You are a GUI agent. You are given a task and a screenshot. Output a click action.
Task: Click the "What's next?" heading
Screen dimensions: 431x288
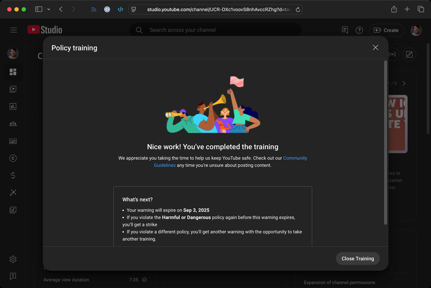click(x=138, y=199)
